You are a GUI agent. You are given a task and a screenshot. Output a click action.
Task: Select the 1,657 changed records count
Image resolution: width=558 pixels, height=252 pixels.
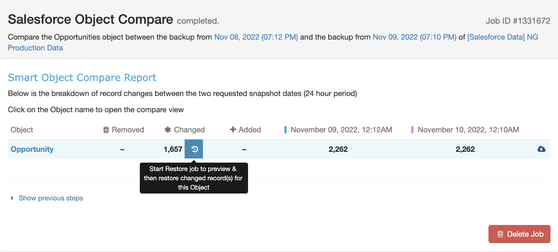173,149
